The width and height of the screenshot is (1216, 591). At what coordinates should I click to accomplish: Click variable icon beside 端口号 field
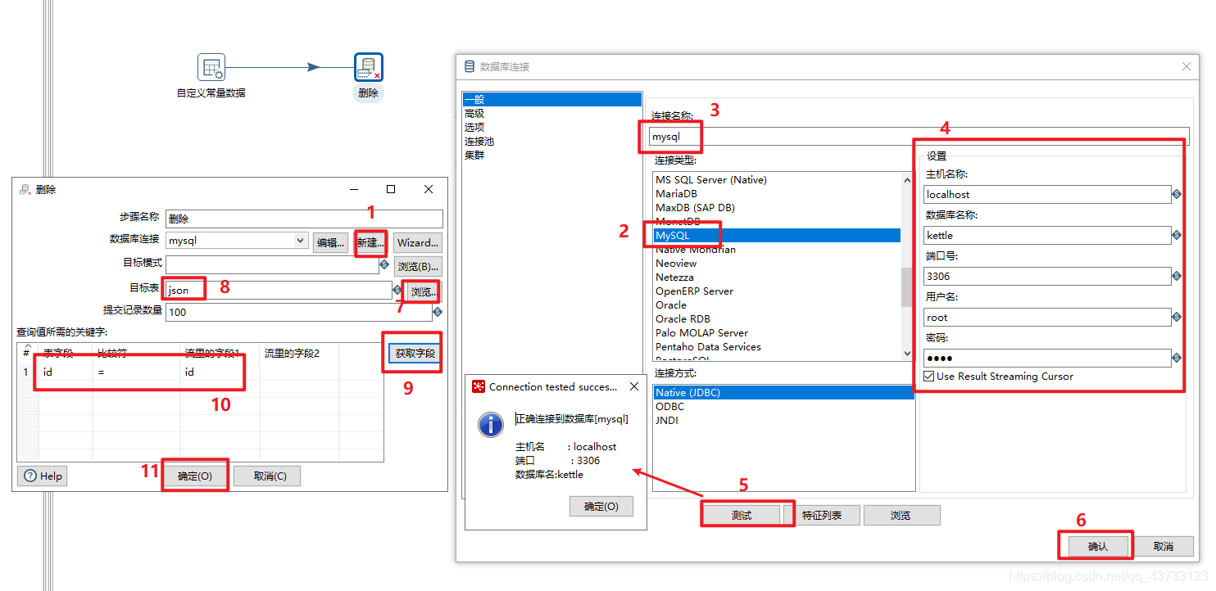pos(1177,276)
